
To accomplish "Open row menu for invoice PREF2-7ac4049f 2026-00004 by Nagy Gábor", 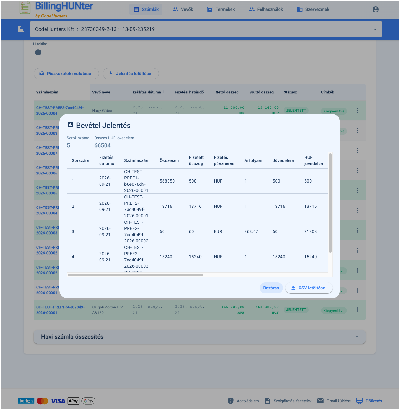I will (x=358, y=111).
